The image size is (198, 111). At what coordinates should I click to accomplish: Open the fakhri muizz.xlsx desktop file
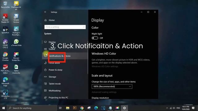click(16, 69)
